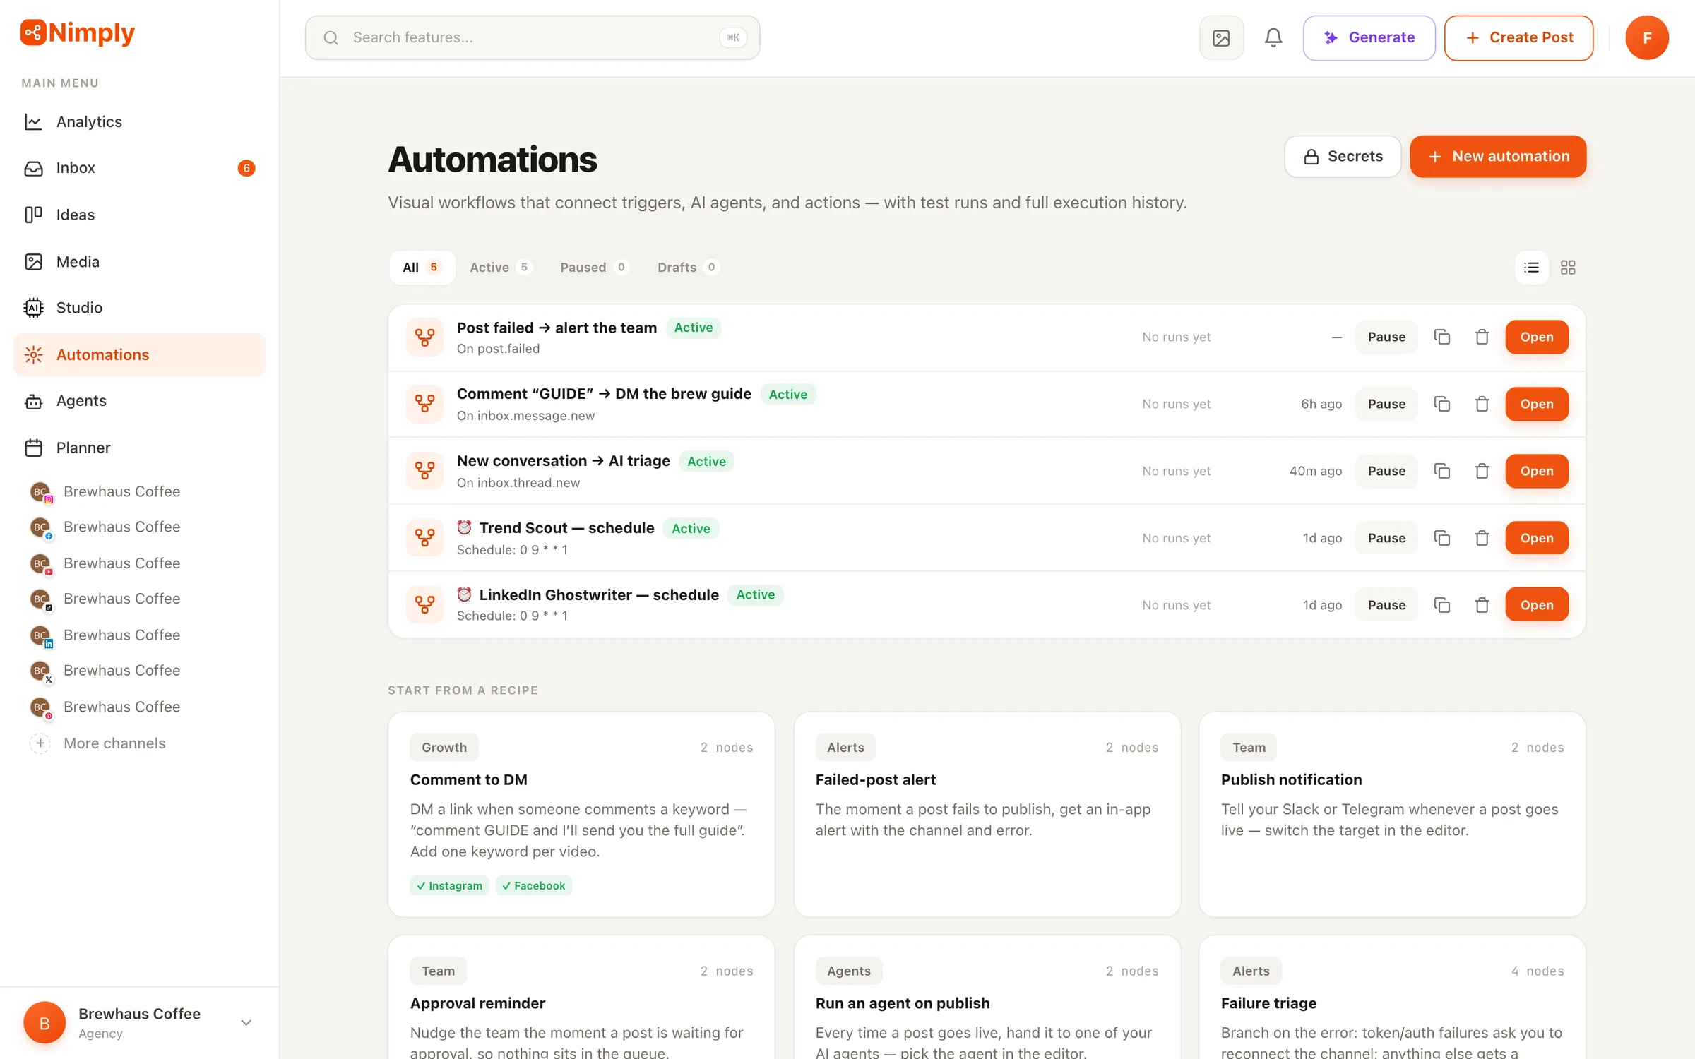Image resolution: width=1695 pixels, height=1059 pixels.
Task: Expand Brewhaus Coffee workspace switcher chevron
Action: point(246,1022)
